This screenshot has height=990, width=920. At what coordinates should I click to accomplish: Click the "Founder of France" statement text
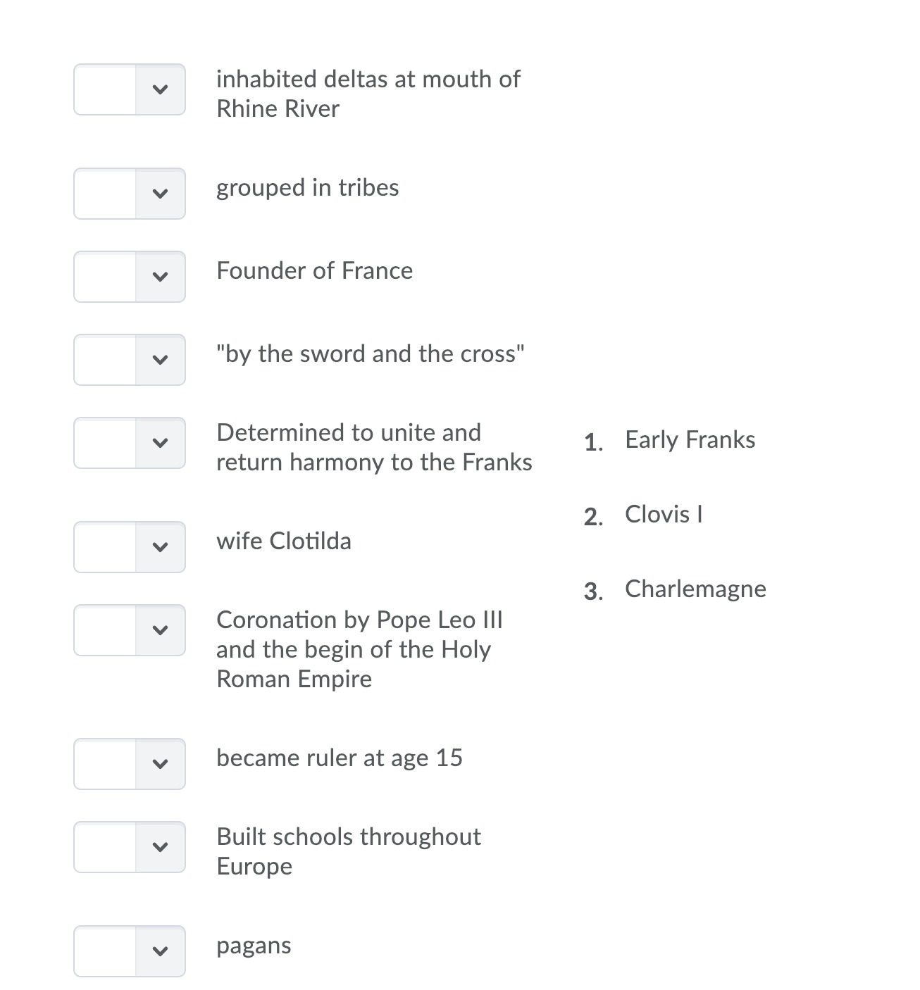click(x=314, y=270)
